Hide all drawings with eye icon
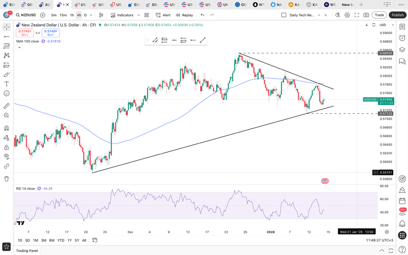The width and height of the screenshot is (408, 255). (7, 156)
